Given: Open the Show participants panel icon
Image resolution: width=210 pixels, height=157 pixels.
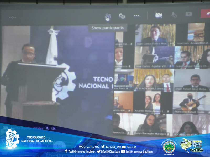Looking at the screenshot, I should (108, 16).
